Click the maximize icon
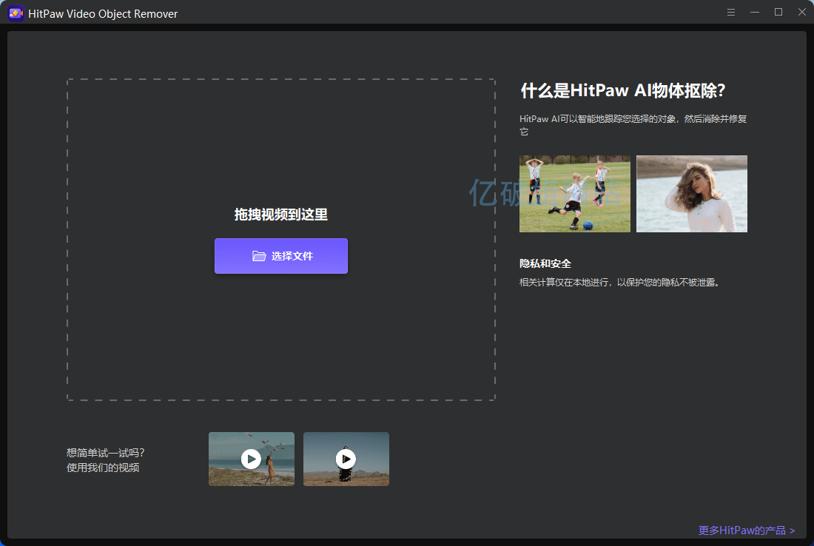The width and height of the screenshot is (814, 546). click(x=778, y=12)
